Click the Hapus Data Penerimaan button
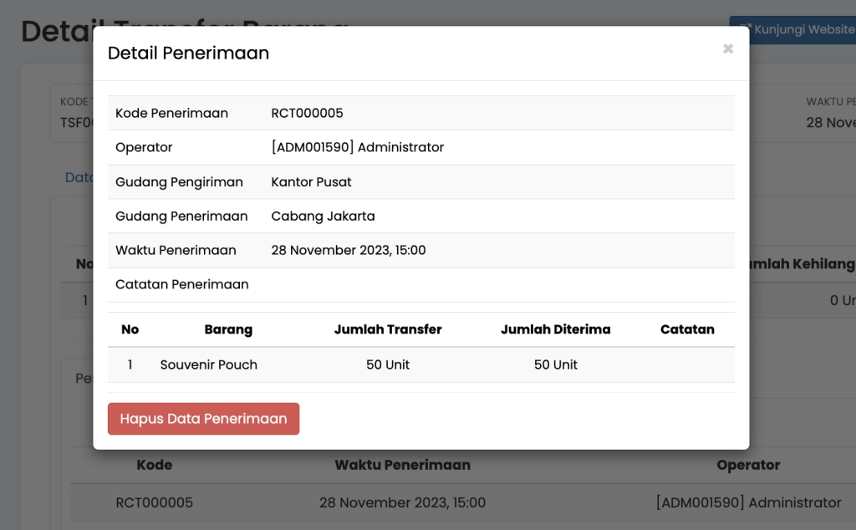Screen dimensions: 856x530 203,419
